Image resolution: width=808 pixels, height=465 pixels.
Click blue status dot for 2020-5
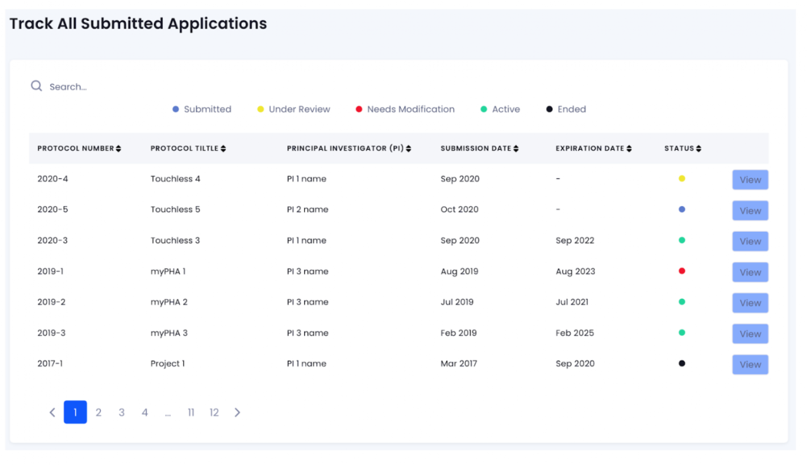(682, 209)
